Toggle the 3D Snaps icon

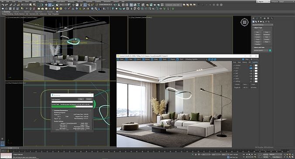(81, 5)
